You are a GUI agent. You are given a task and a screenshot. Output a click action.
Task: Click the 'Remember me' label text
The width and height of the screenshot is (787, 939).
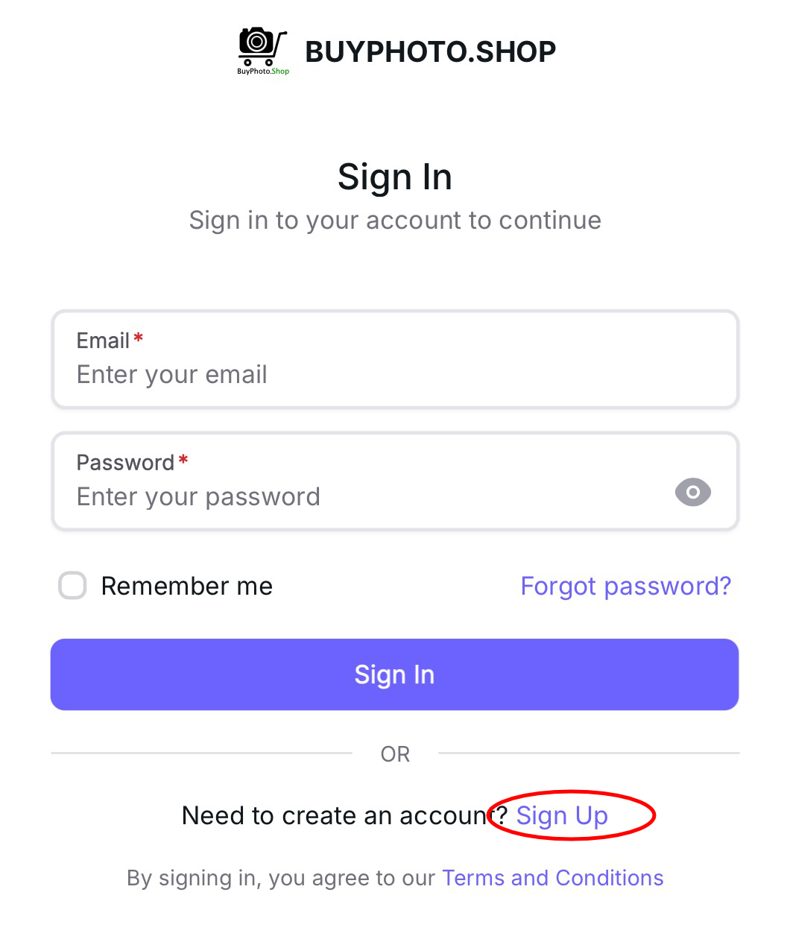(x=187, y=587)
